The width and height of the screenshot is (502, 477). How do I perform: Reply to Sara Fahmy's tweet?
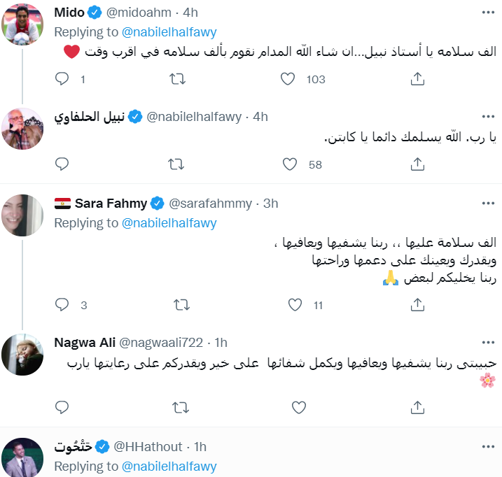[62, 305]
